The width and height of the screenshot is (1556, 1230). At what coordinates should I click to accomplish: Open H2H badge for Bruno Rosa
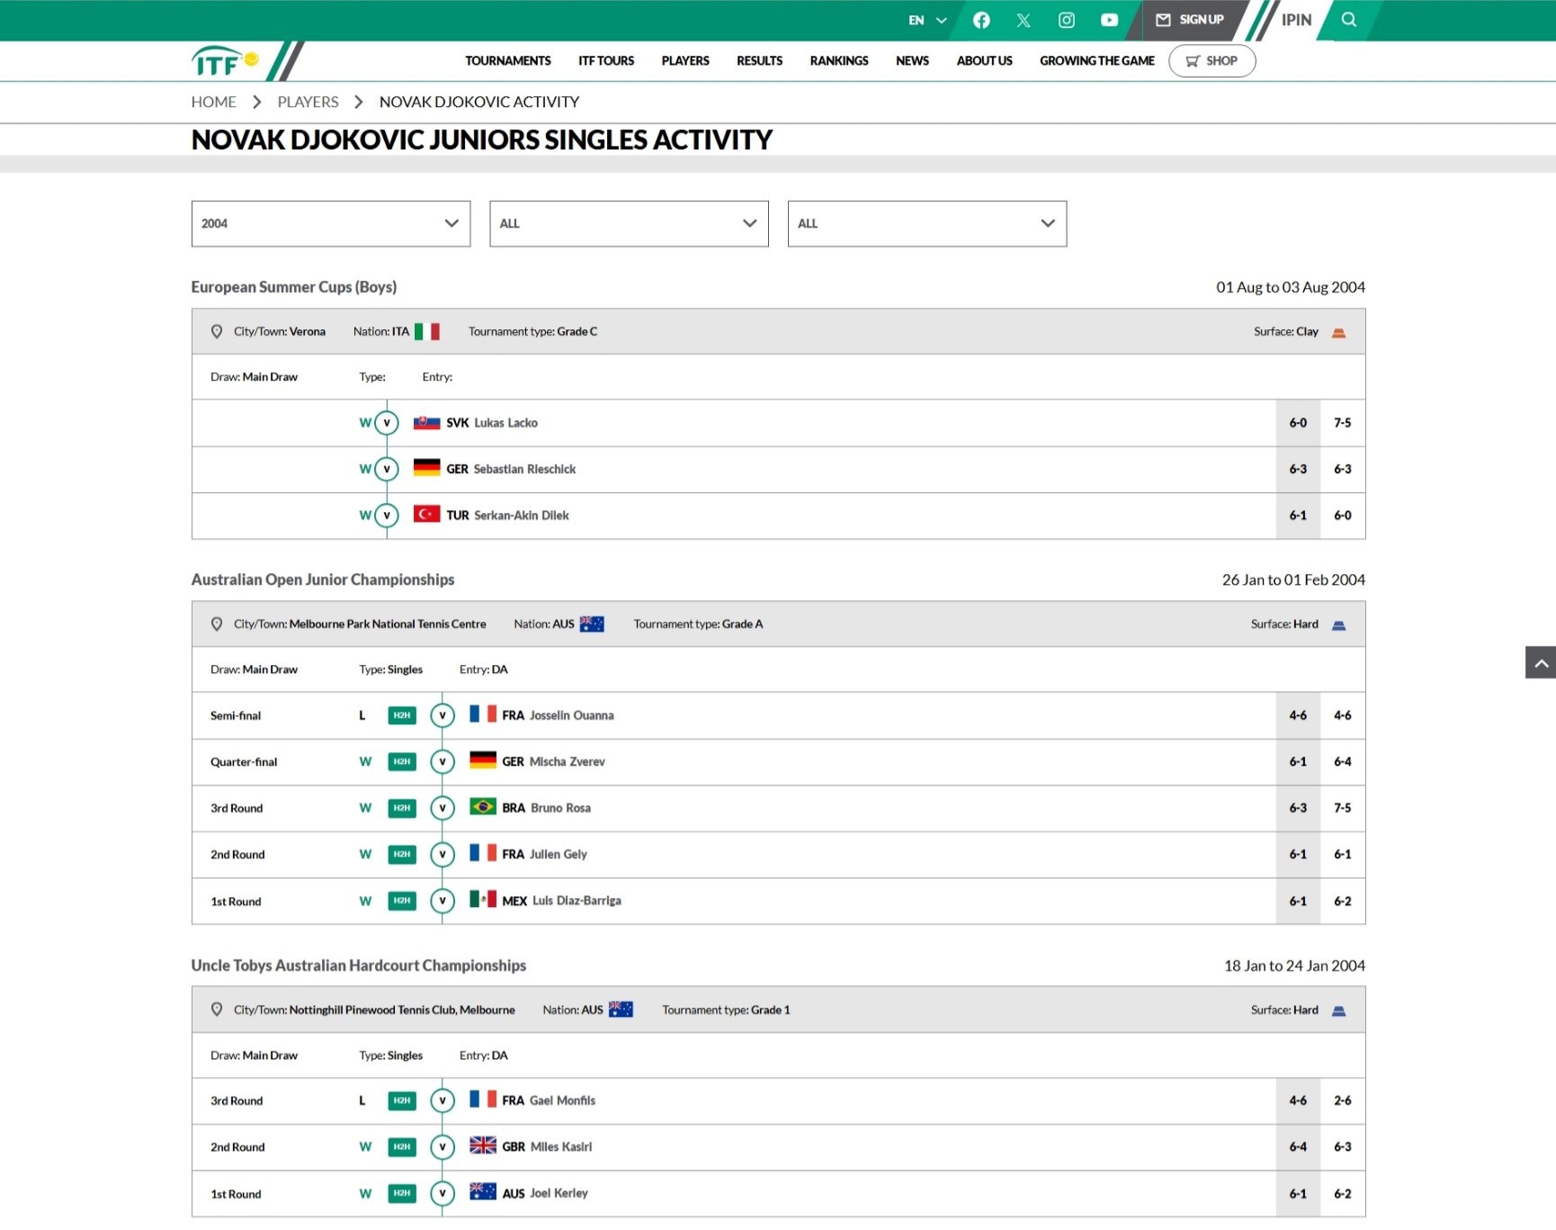click(402, 808)
